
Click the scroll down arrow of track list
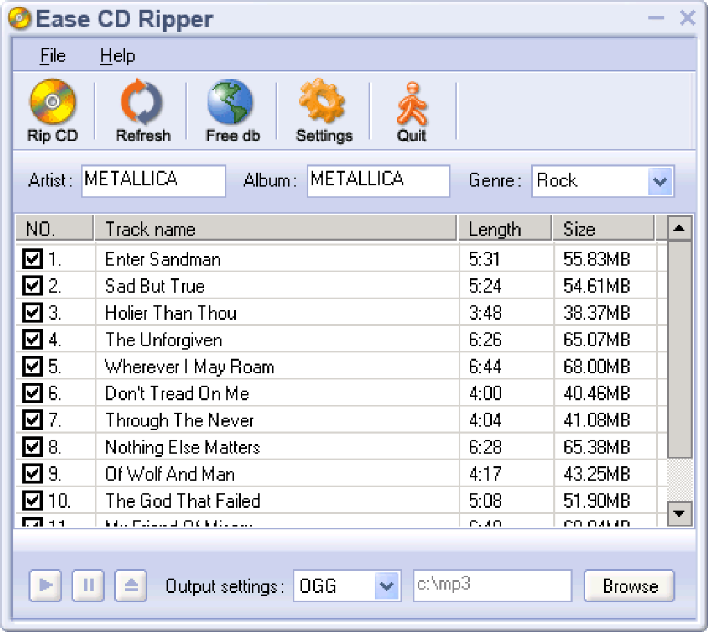[x=680, y=514]
